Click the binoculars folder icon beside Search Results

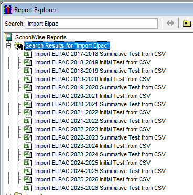18,46
